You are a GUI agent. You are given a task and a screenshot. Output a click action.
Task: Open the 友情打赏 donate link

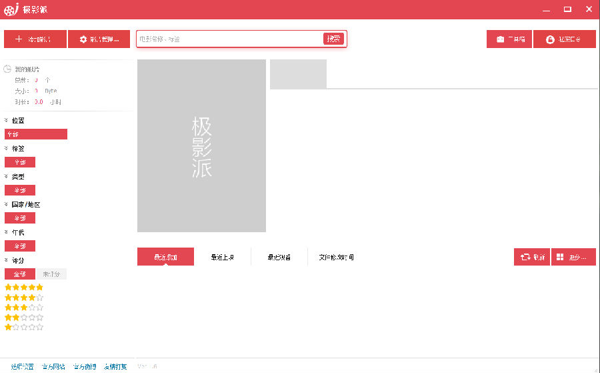click(115, 366)
